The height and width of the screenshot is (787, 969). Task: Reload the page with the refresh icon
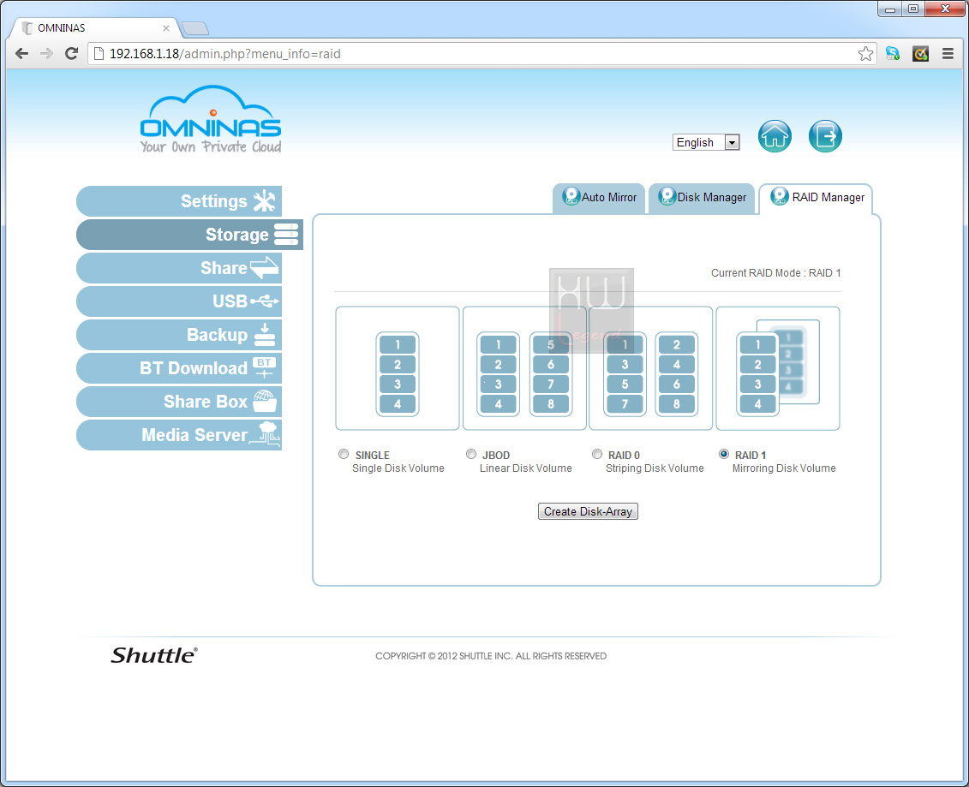click(x=72, y=54)
